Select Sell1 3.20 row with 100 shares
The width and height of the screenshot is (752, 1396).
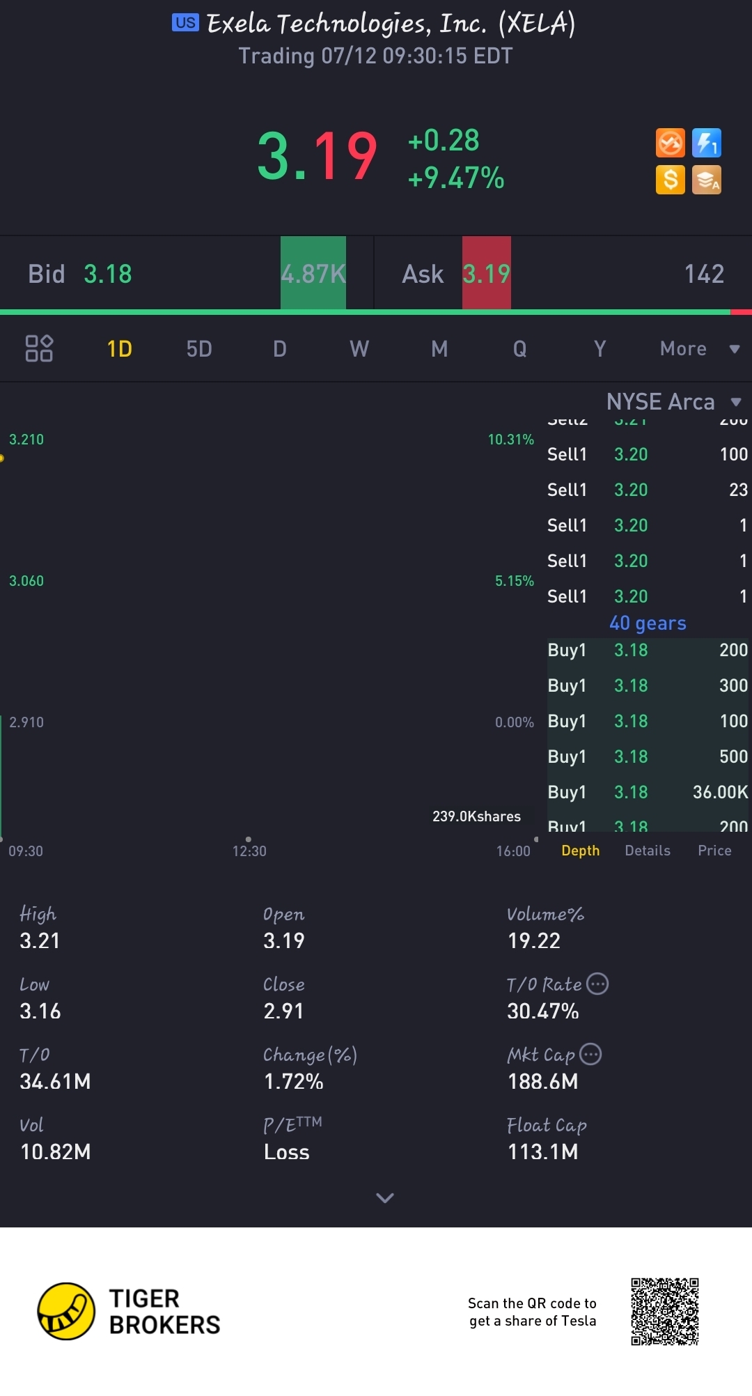click(648, 454)
